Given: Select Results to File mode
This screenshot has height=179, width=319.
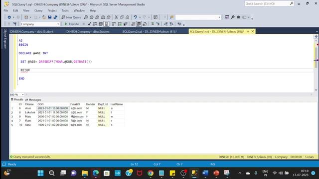Looking at the screenshot, I should pos(145,24).
